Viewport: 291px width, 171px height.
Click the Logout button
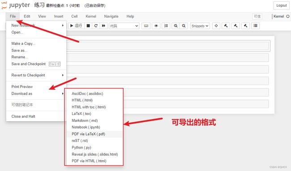[281, 5]
